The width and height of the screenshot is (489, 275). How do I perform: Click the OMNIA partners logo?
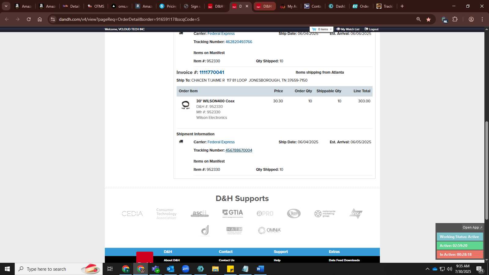pos(269,230)
